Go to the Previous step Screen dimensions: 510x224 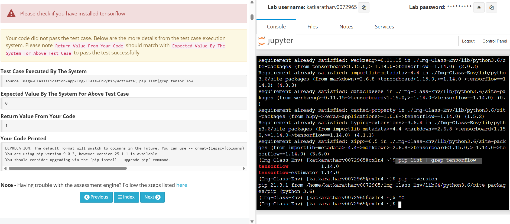96,197
